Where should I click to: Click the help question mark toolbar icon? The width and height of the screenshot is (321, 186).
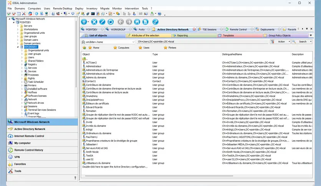(160, 14)
